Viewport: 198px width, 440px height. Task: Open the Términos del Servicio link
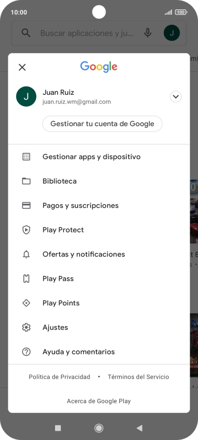[x=139, y=377]
